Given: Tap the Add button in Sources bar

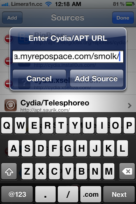Looking at the screenshot, I should tap(12, 18).
